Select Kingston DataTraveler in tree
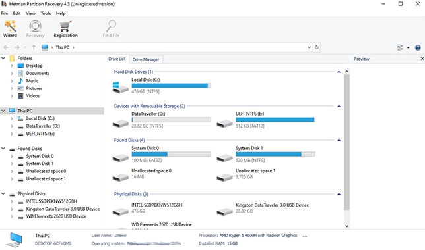425x250 pixels. point(63,209)
